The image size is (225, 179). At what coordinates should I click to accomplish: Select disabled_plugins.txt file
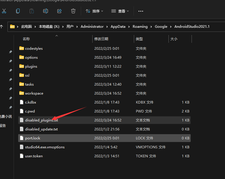[x=104, y=120]
